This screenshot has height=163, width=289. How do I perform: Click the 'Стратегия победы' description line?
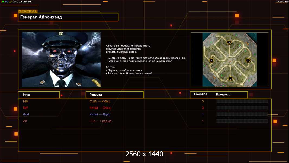point(128,46)
